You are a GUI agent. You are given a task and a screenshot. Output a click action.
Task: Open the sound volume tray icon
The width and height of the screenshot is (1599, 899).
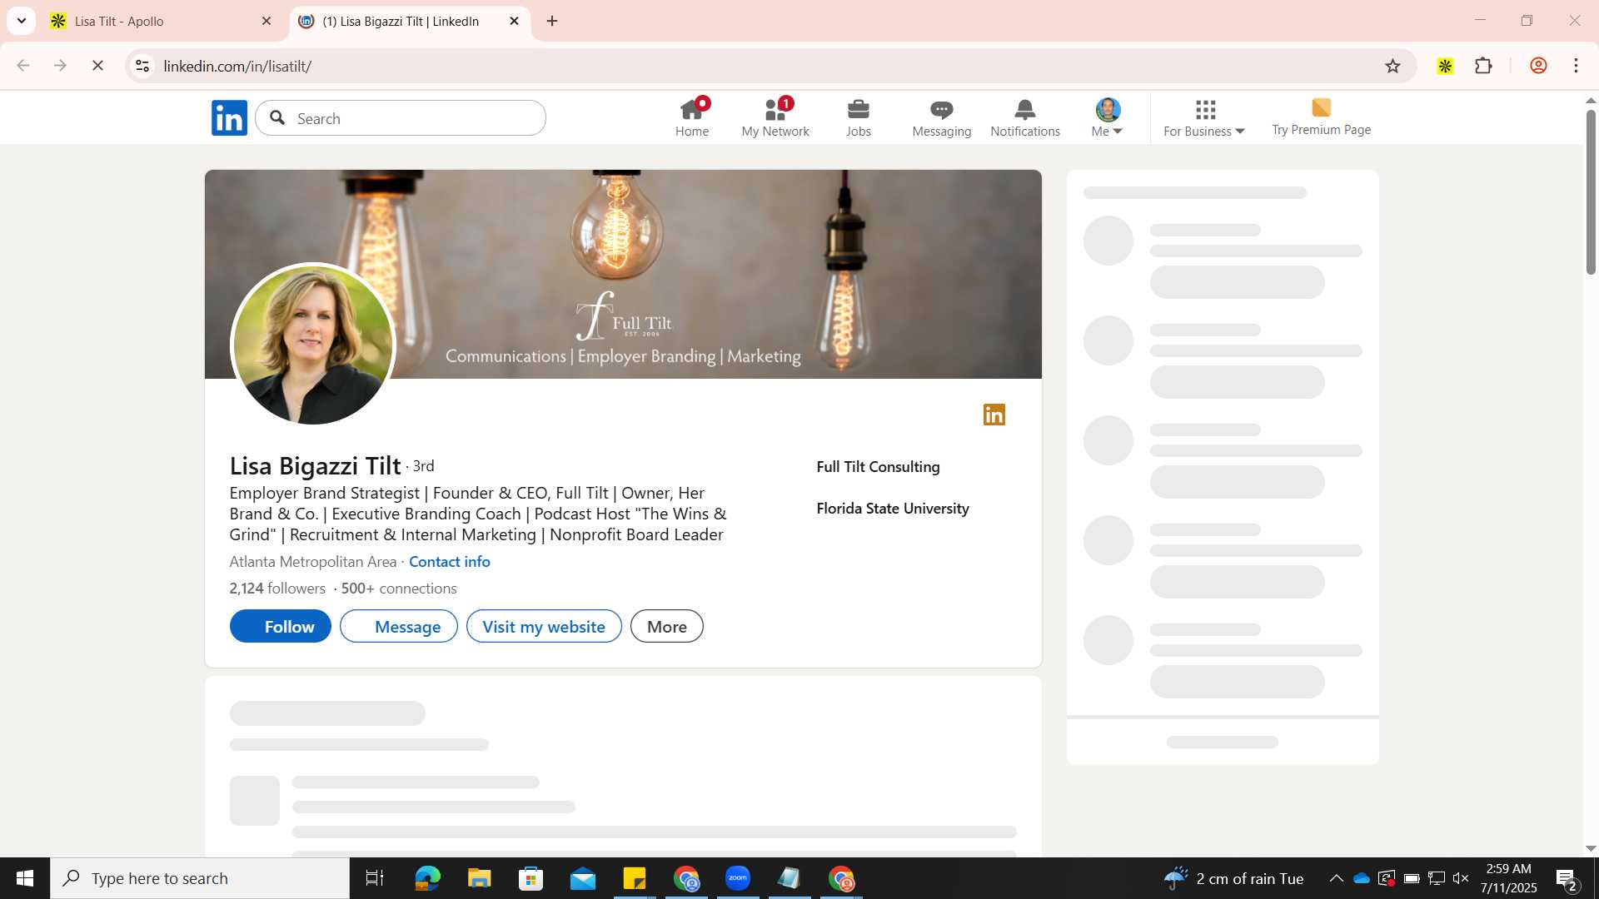click(x=1461, y=878)
